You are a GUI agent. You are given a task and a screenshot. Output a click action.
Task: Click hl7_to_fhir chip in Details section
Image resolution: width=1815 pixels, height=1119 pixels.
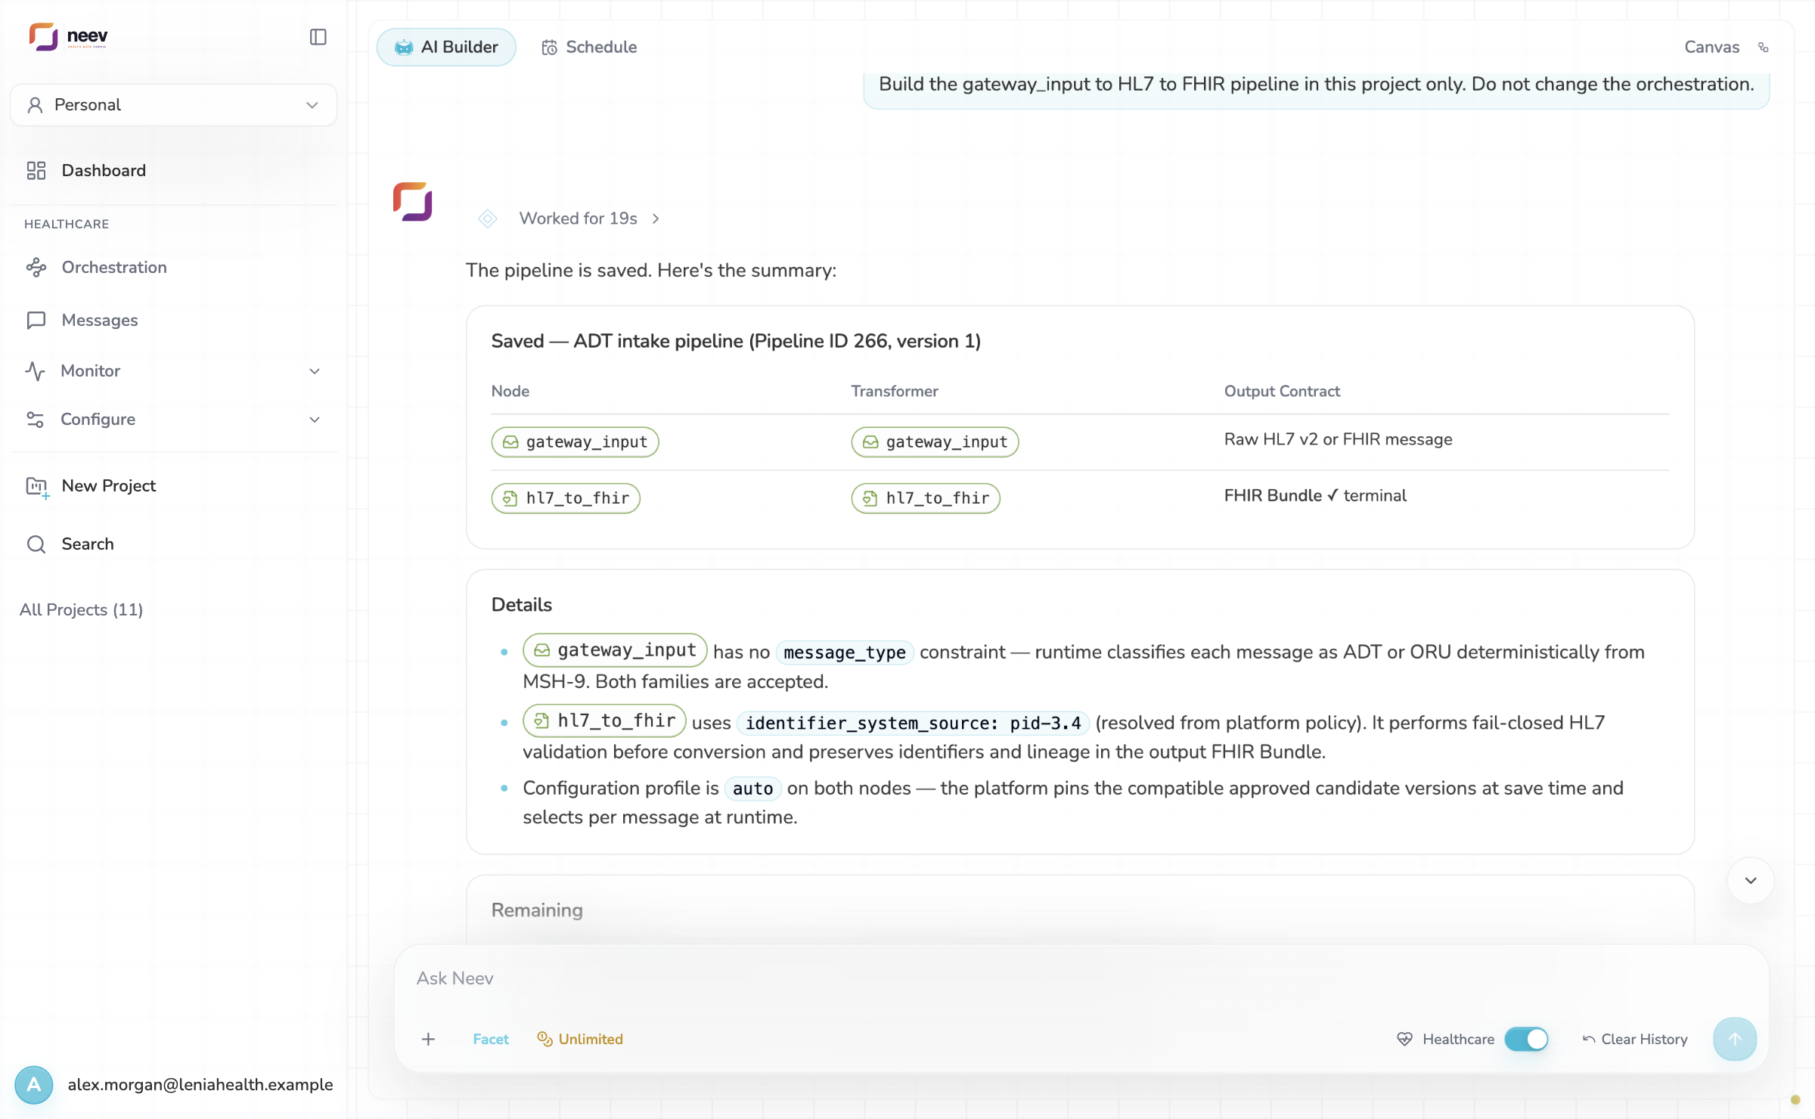tap(604, 721)
